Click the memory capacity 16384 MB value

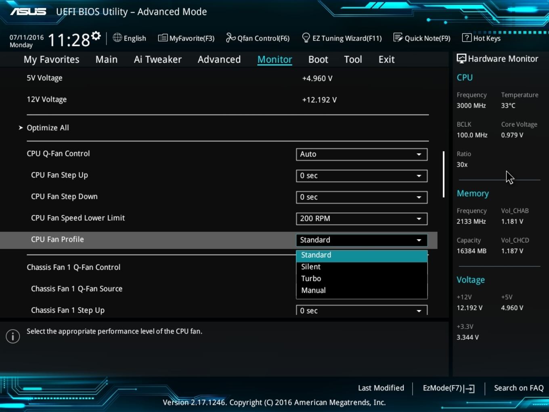coord(471,251)
